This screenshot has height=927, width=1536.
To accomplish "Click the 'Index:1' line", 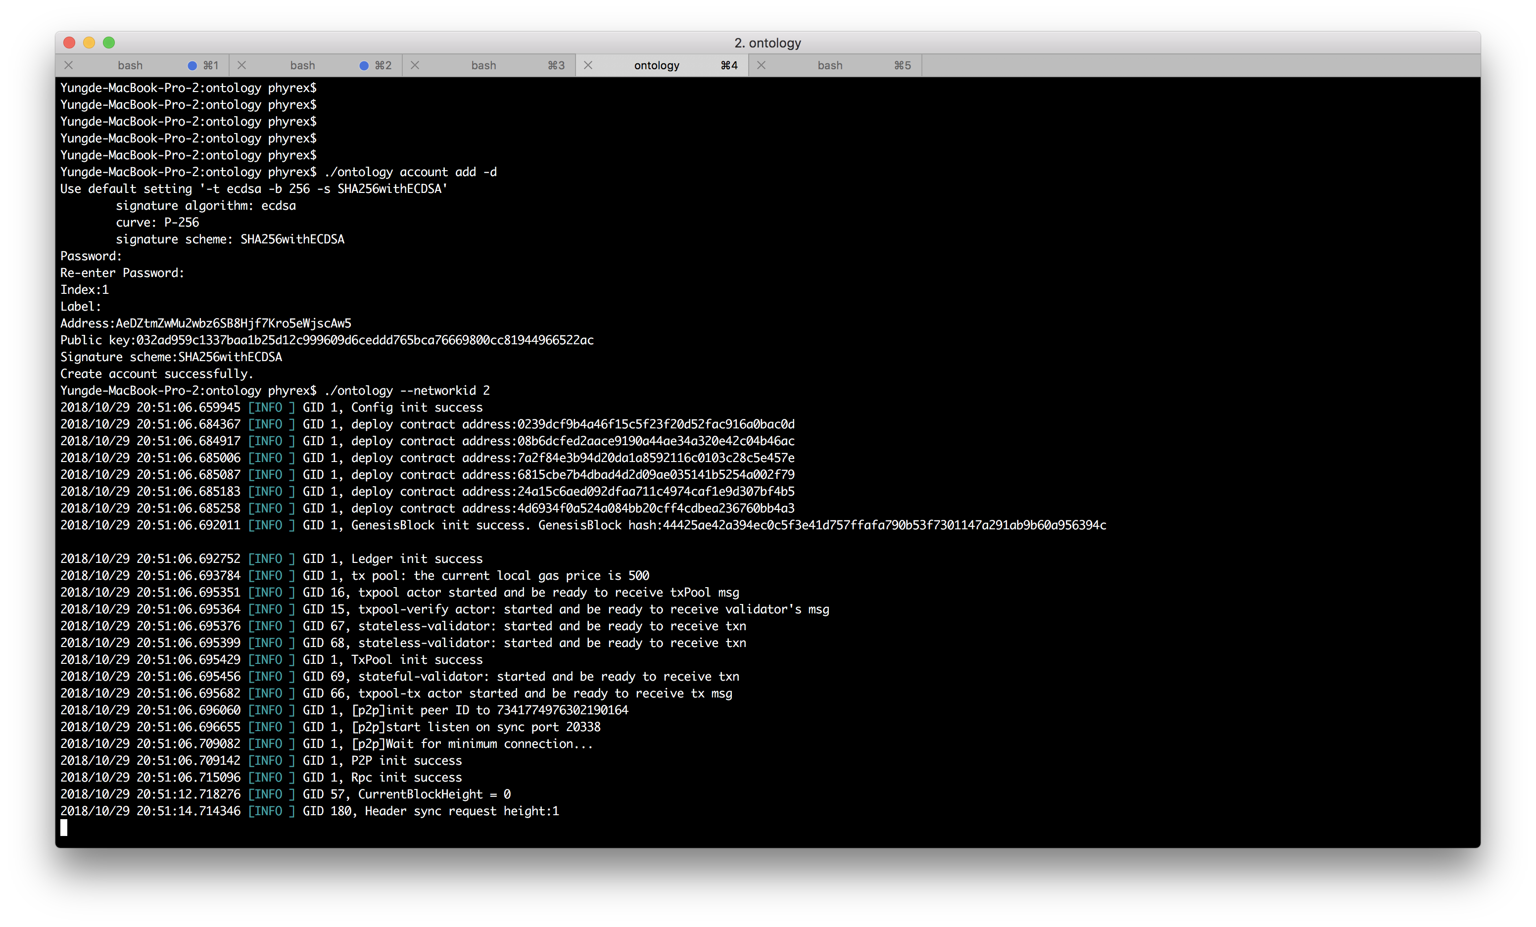I will pyautogui.click(x=84, y=290).
